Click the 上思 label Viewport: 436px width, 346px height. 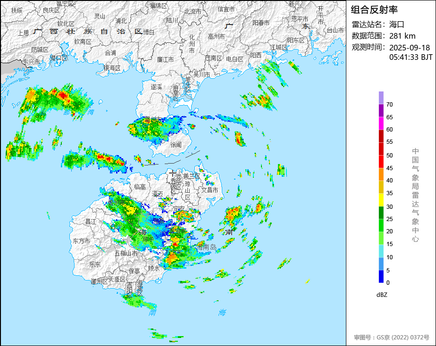tap(24, 33)
